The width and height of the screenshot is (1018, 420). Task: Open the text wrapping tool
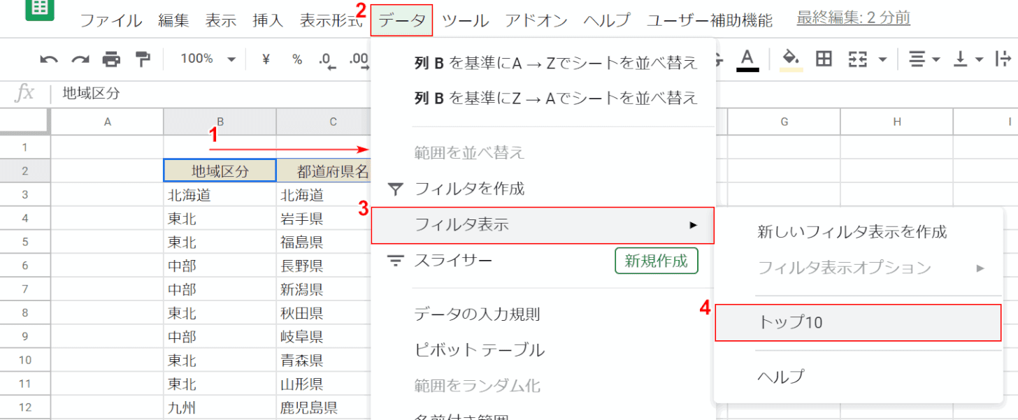point(1005,60)
